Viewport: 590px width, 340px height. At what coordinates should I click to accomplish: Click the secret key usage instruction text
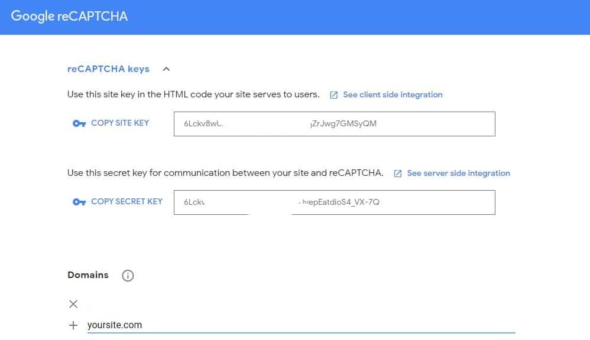225,173
